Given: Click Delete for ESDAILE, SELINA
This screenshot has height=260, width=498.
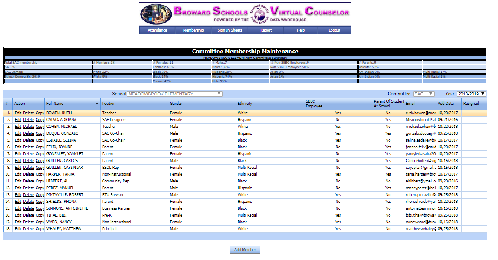Looking at the screenshot, I should click(28, 140).
